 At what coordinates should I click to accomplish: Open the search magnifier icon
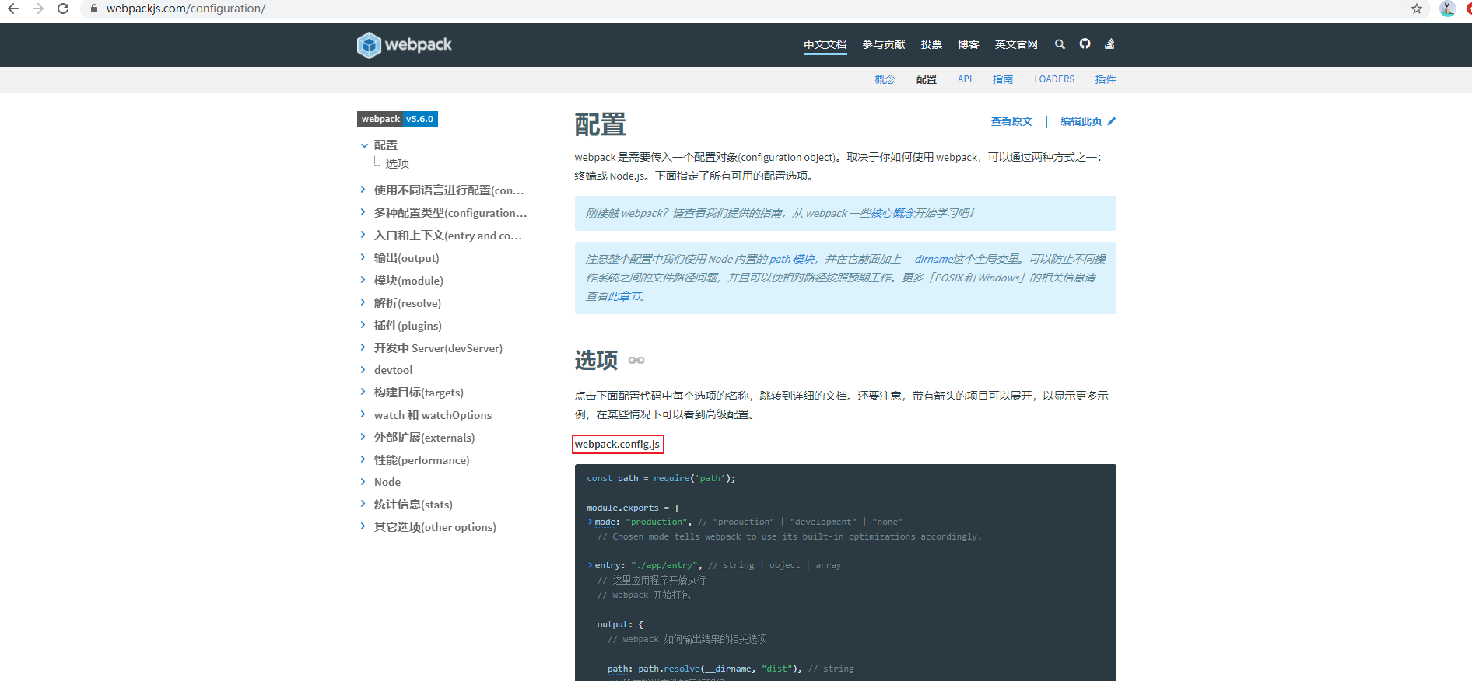1060,45
